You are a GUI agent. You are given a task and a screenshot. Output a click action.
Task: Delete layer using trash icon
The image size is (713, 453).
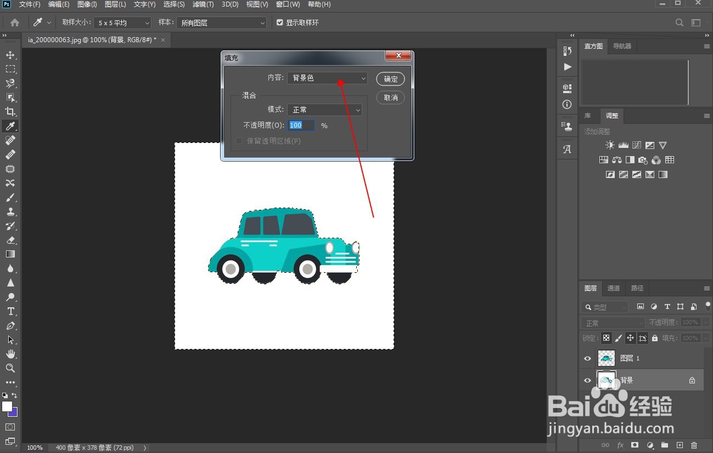[x=694, y=445]
